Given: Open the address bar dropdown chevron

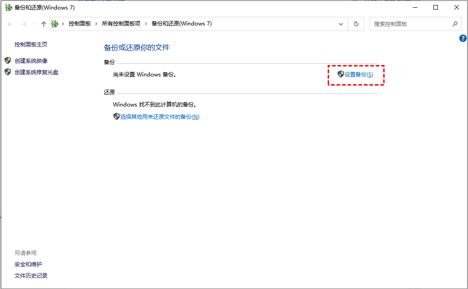Looking at the screenshot, I should [x=341, y=24].
